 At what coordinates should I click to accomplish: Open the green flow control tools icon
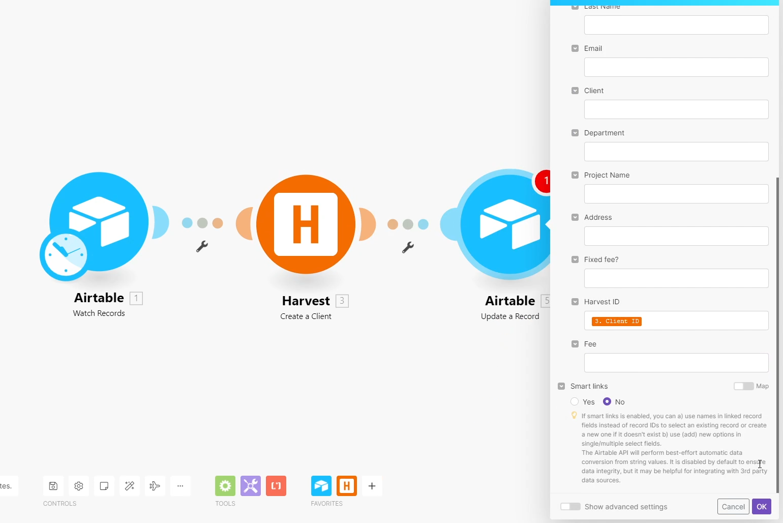[x=225, y=486]
